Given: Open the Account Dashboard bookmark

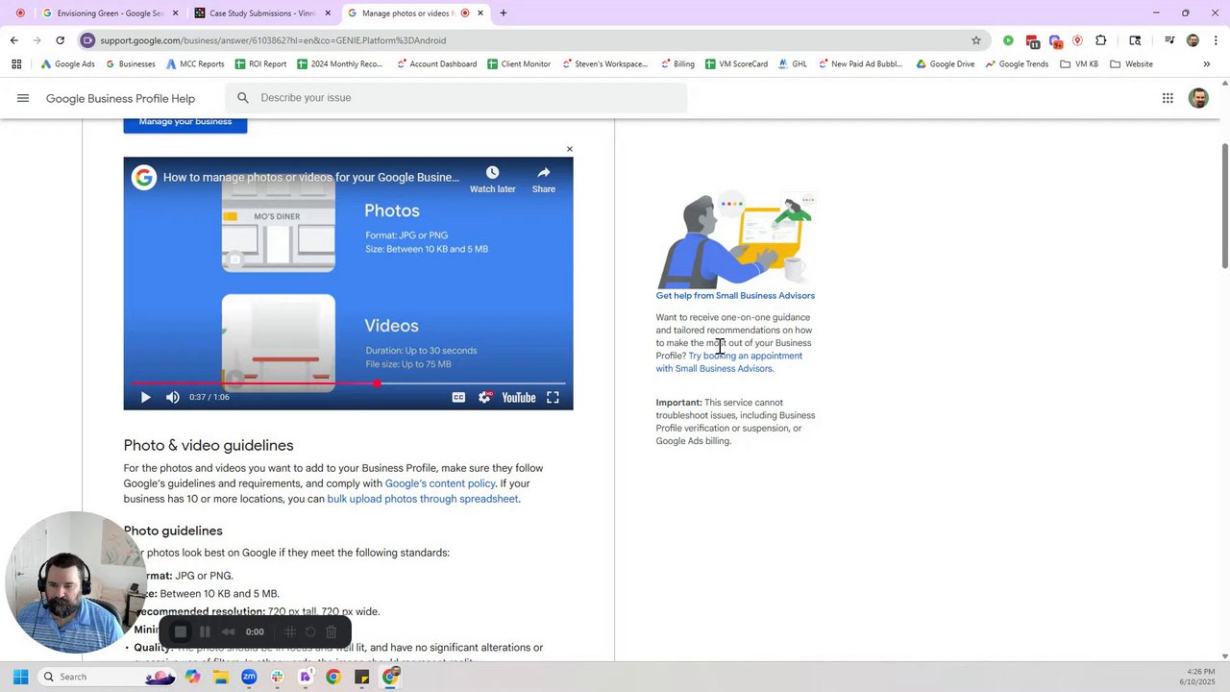Looking at the screenshot, I should click(435, 64).
